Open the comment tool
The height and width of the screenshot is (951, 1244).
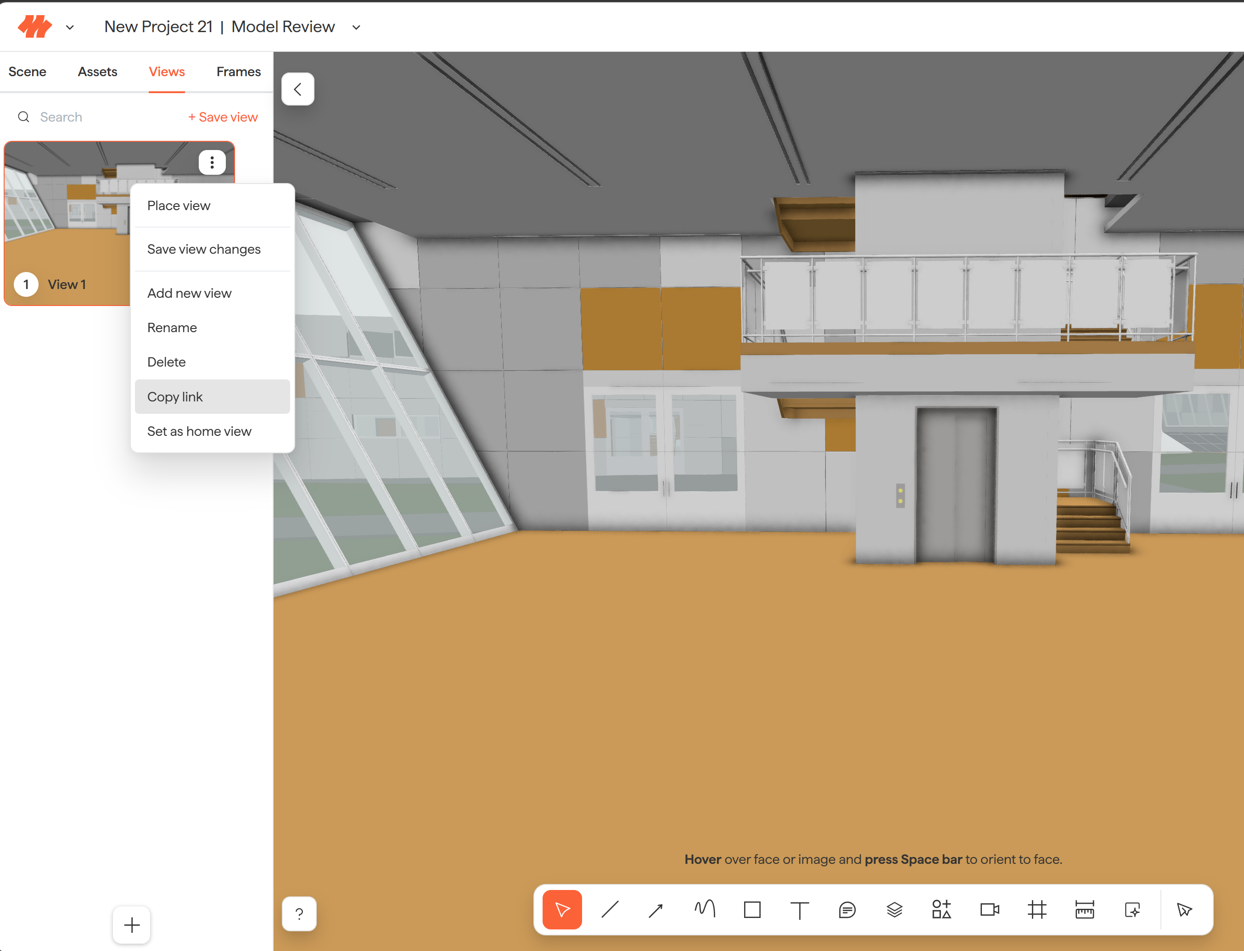click(847, 910)
